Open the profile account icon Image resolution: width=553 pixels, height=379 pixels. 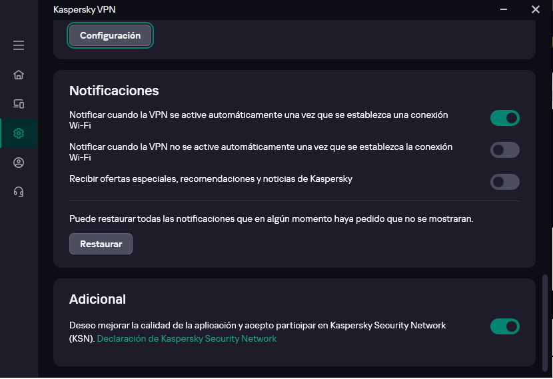pyautogui.click(x=19, y=163)
